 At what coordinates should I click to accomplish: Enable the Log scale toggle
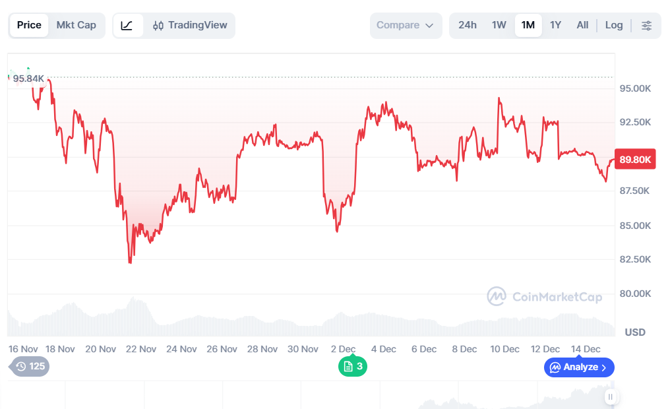pyautogui.click(x=613, y=25)
